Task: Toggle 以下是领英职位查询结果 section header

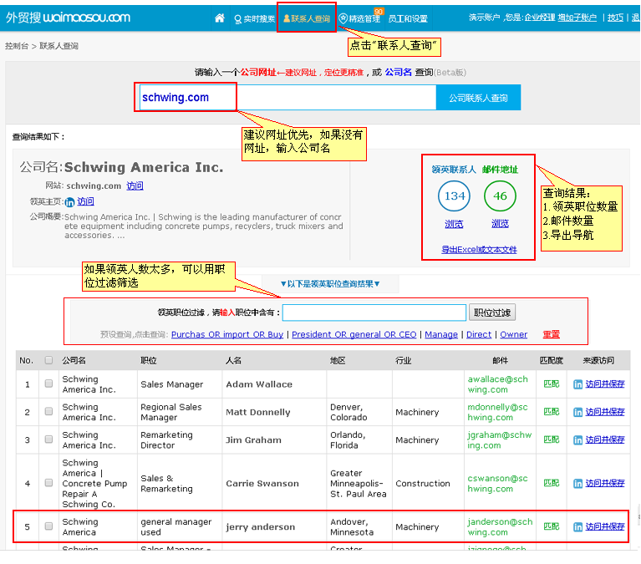Action: tap(330, 283)
